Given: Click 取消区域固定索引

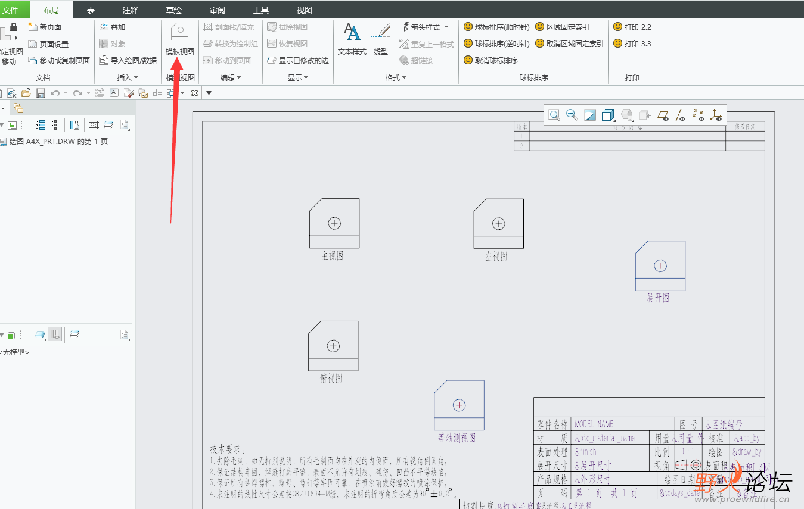Looking at the screenshot, I should click(569, 43).
